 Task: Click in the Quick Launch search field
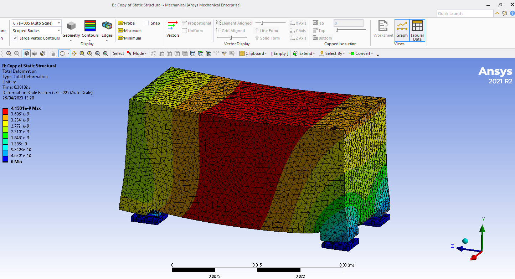coord(465,14)
